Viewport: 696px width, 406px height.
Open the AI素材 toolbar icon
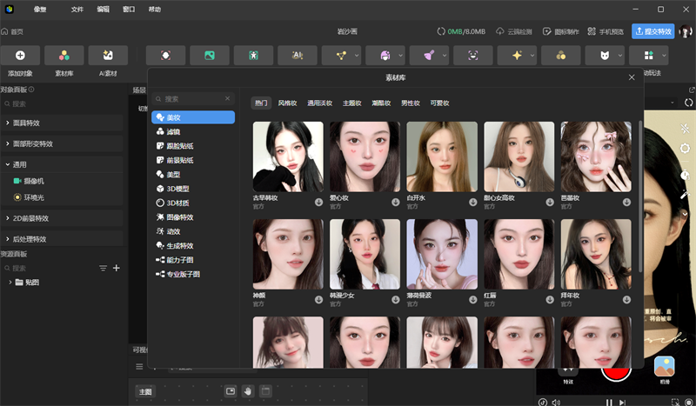click(108, 55)
